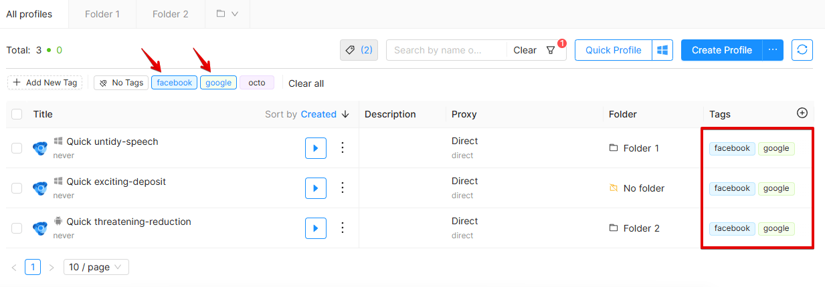The width and height of the screenshot is (825, 287).
Task: Change sorting via the Created link
Action: click(318, 114)
